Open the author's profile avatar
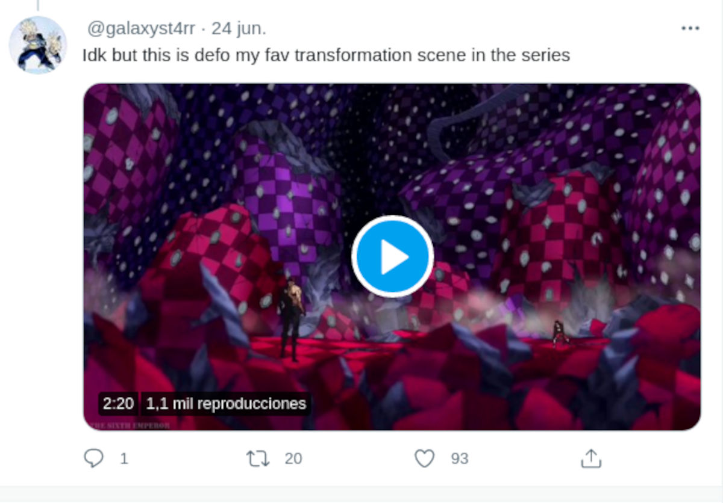 (38, 45)
